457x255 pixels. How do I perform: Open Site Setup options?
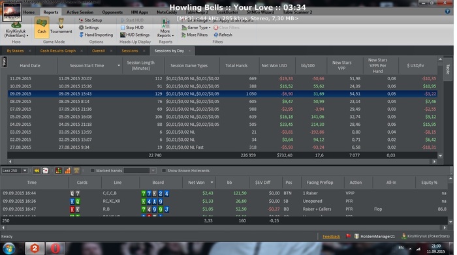(x=90, y=20)
